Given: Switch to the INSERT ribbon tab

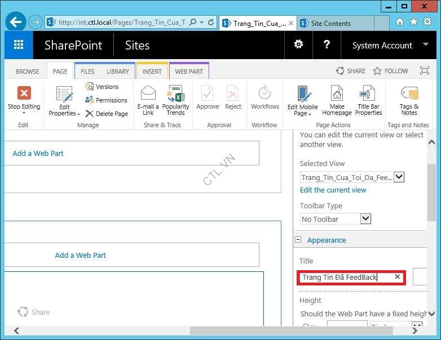Looking at the screenshot, I should 152,71.
